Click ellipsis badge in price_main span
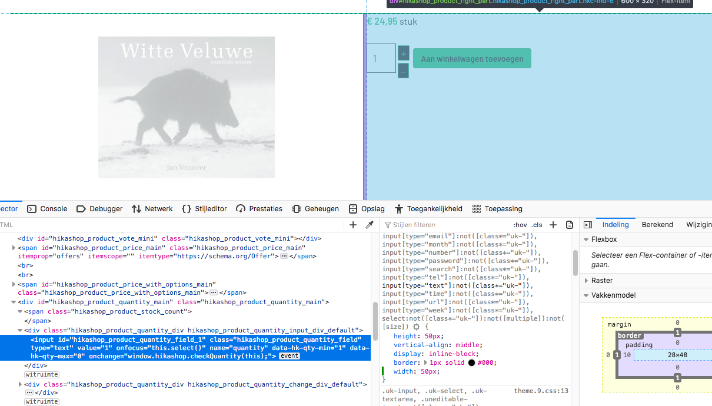 284,257
